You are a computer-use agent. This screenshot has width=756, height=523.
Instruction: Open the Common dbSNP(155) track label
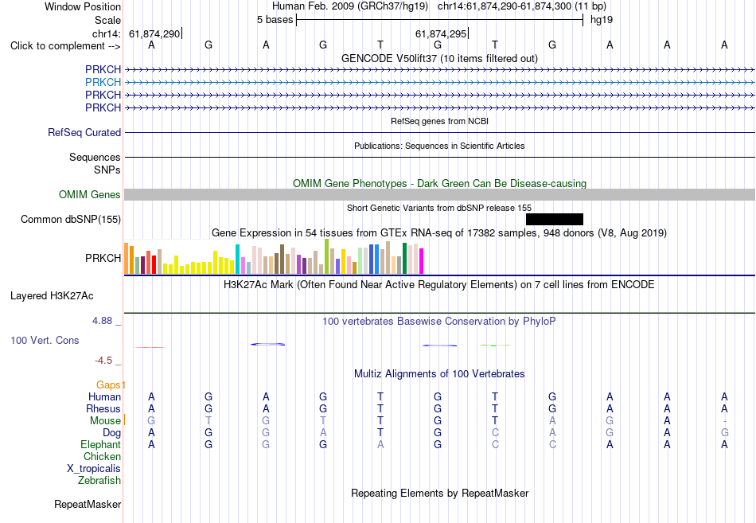point(70,220)
